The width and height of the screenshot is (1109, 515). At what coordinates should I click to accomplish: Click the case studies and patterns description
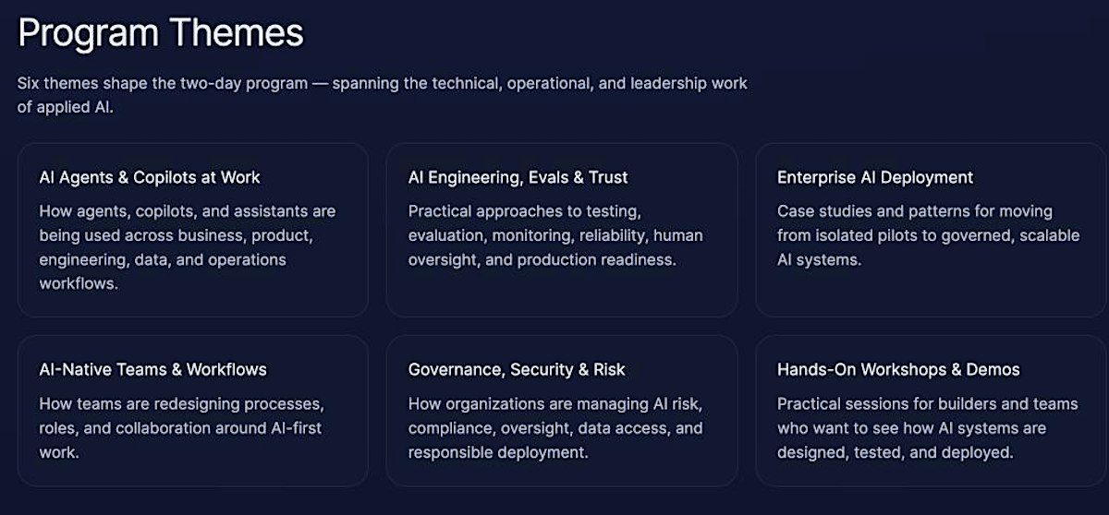[928, 235]
